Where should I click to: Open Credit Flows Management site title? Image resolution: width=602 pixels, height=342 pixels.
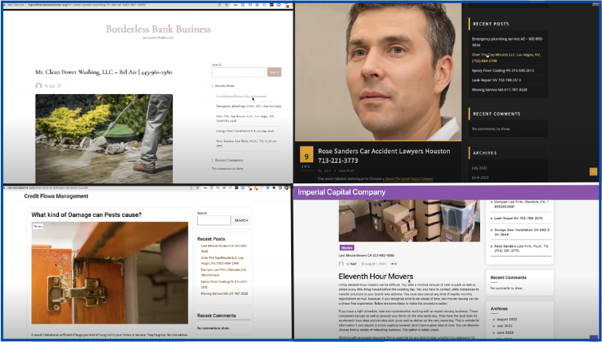tap(56, 196)
